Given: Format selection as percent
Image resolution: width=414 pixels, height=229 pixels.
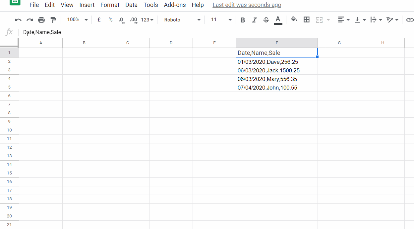Looking at the screenshot, I should [x=110, y=19].
